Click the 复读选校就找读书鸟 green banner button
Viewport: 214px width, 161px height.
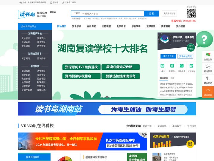(x=120, y=76)
